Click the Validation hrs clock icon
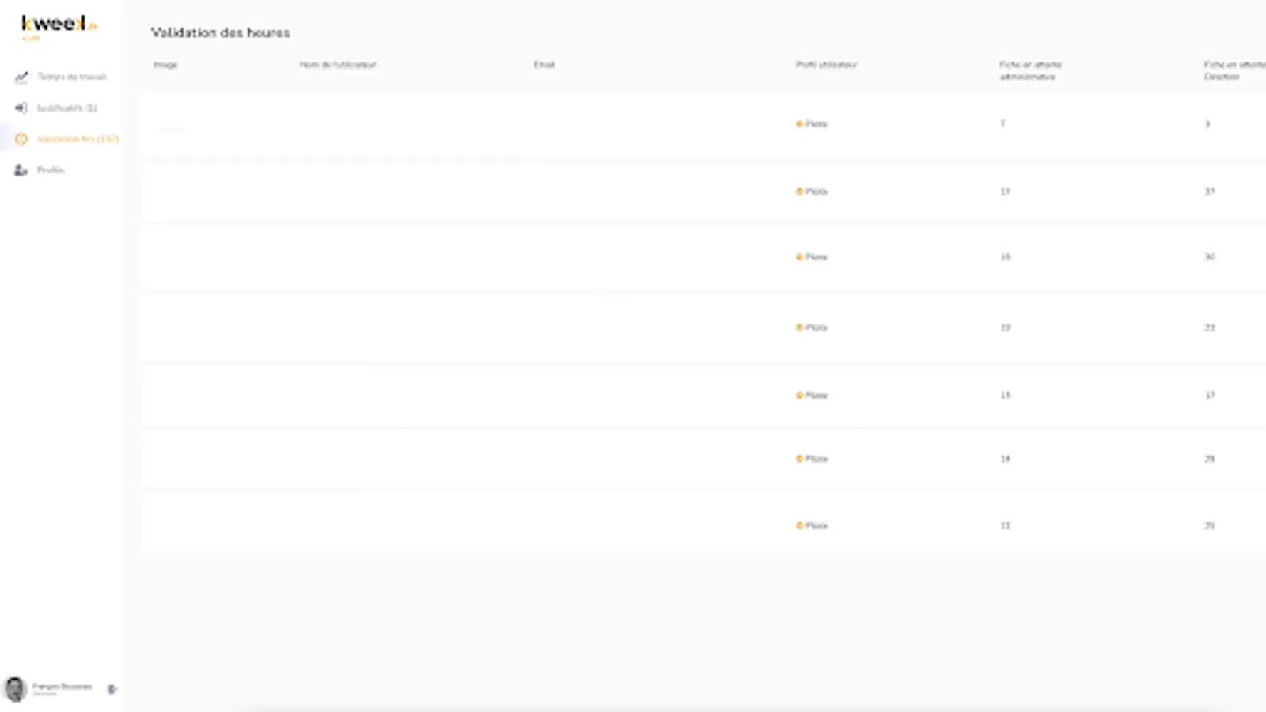Image resolution: width=1266 pixels, height=712 pixels. click(x=21, y=139)
